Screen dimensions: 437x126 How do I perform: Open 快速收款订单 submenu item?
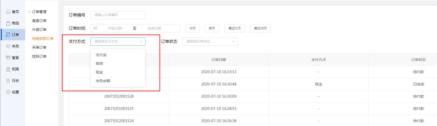[43, 39]
